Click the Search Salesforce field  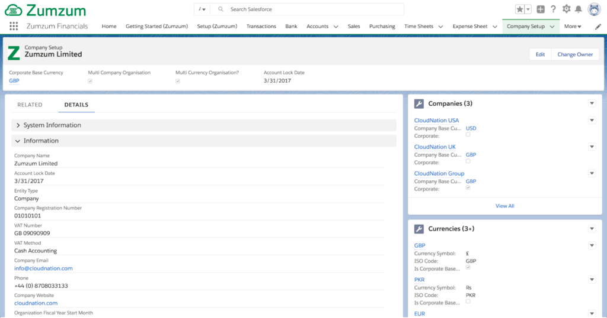click(307, 9)
